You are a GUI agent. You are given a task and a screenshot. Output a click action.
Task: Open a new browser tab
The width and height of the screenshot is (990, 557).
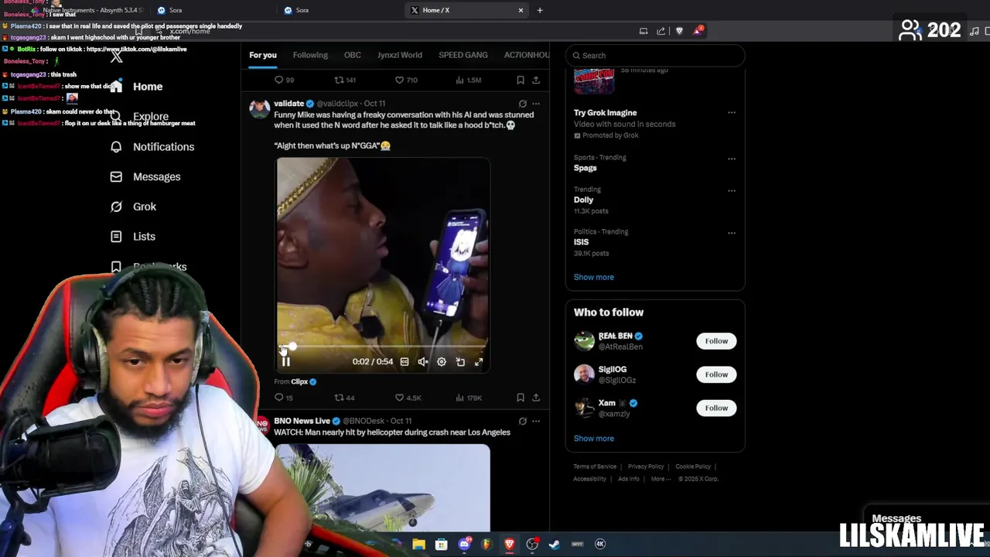(540, 10)
